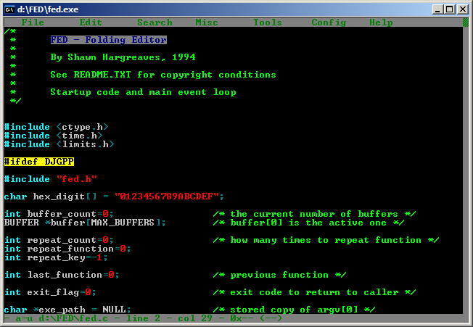Screen dimensions: 473x327
Task: Click the console system icon in title bar
Action: pyautogui.click(x=10, y=9)
